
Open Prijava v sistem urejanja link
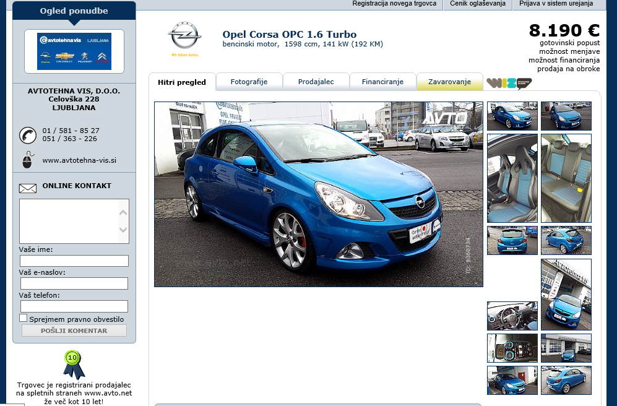pos(556,4)
